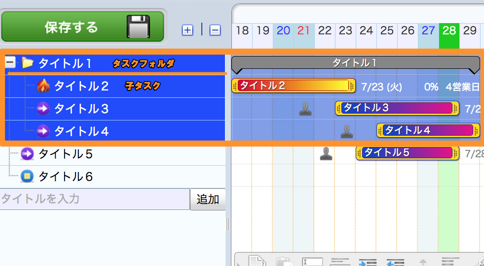This screenshot has width=484, height=266.
Task: Click the green 保存する save button
Action: [x=82, y=27]
